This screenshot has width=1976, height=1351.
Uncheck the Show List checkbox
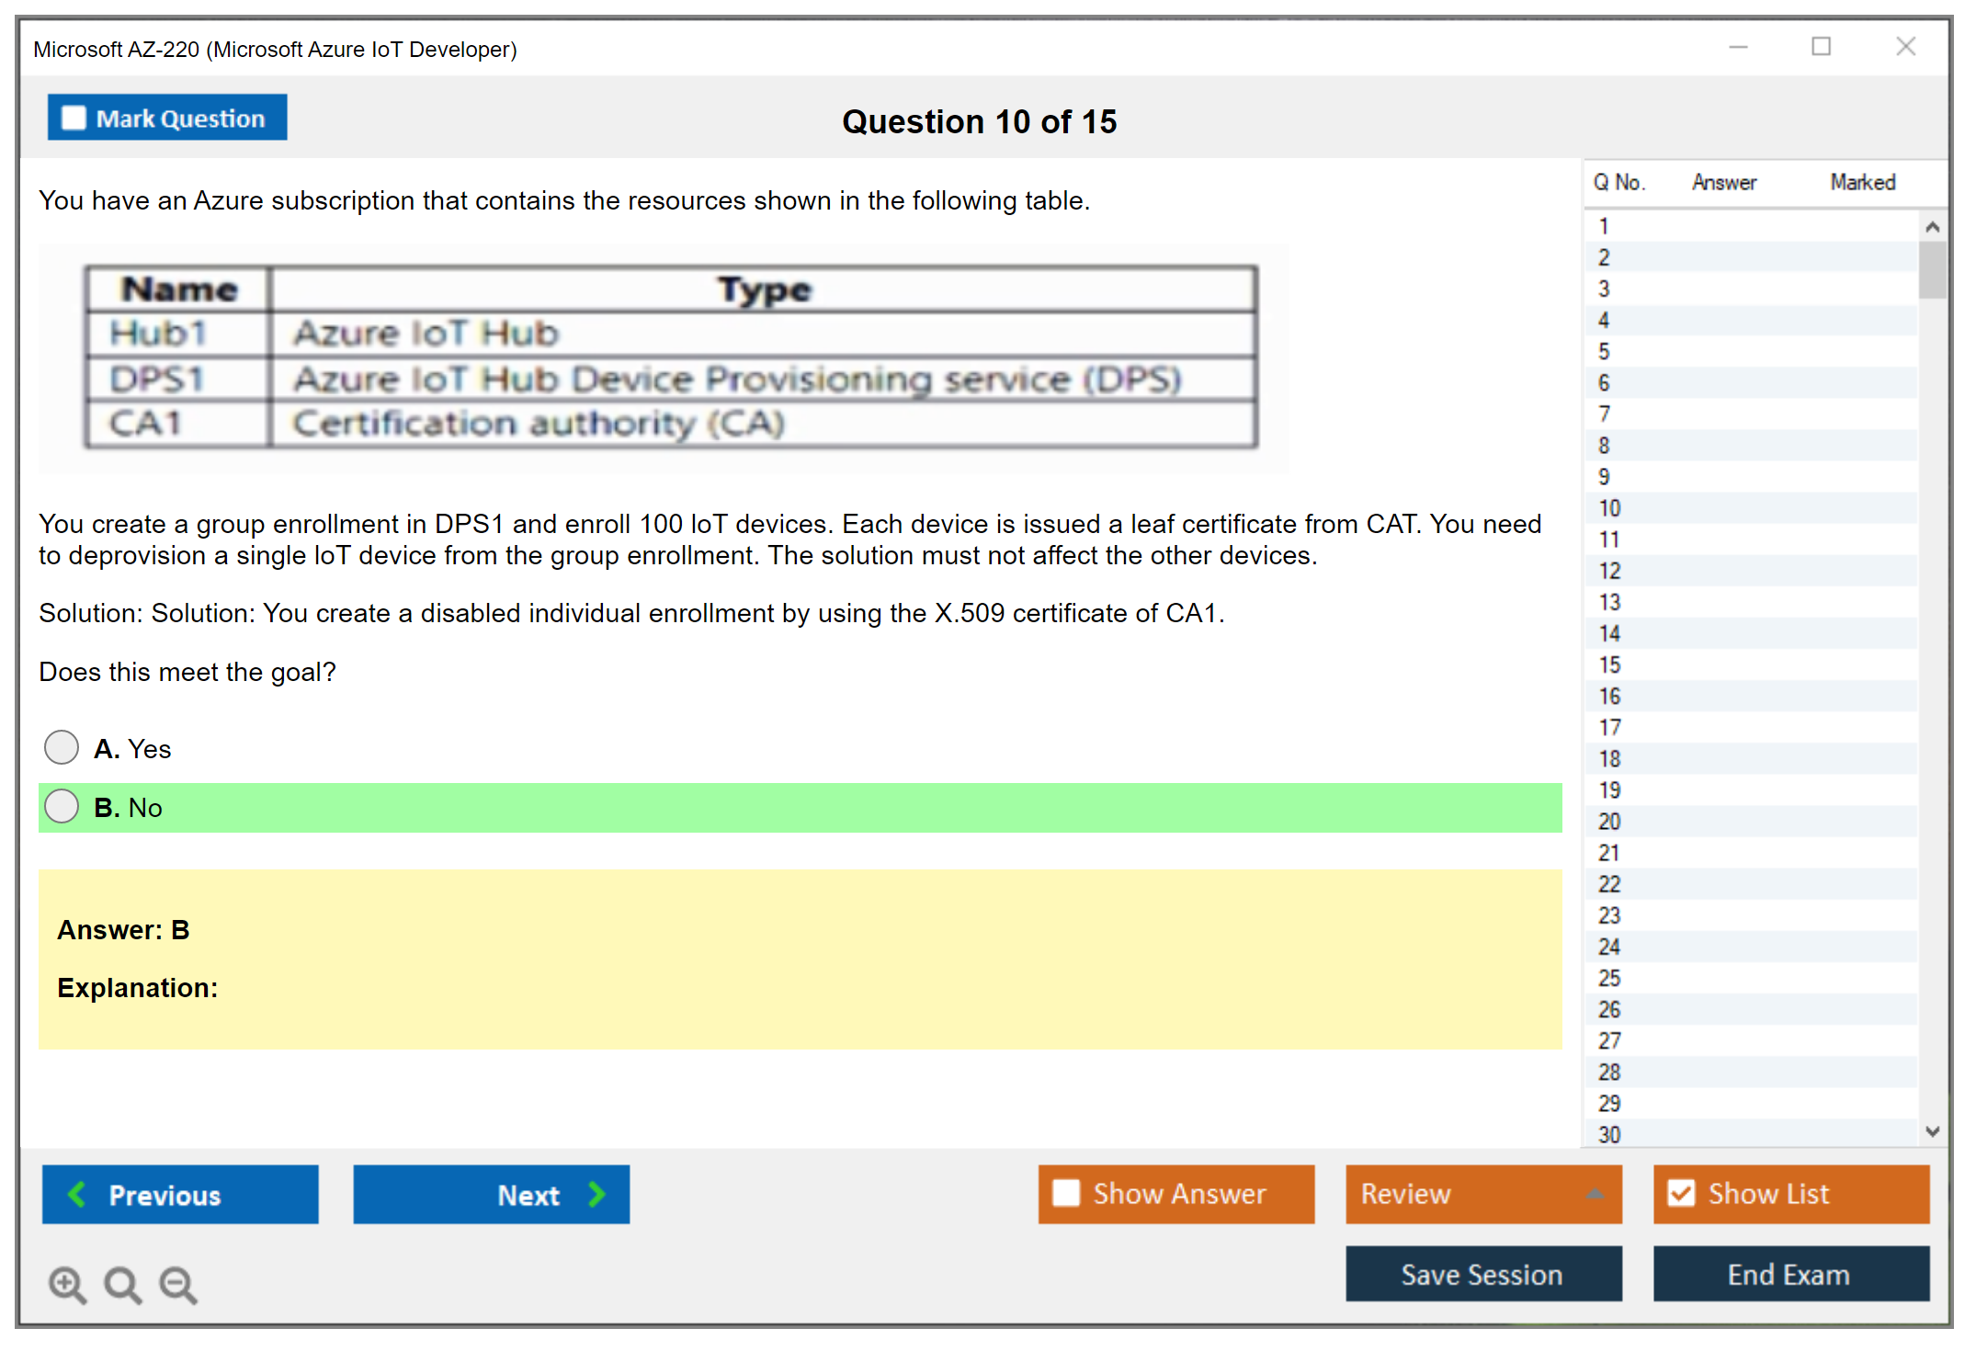tap(1681, 1193)
